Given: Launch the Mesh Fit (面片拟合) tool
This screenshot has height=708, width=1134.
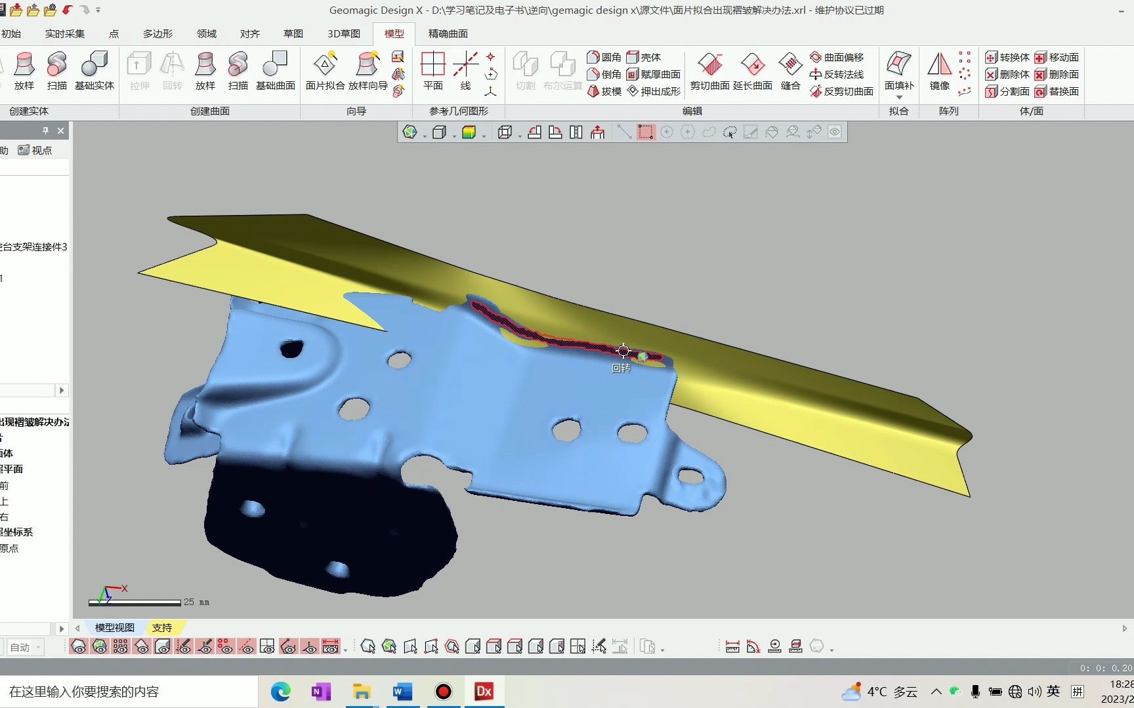Looking at the screenshot, I should coord(325,71).
